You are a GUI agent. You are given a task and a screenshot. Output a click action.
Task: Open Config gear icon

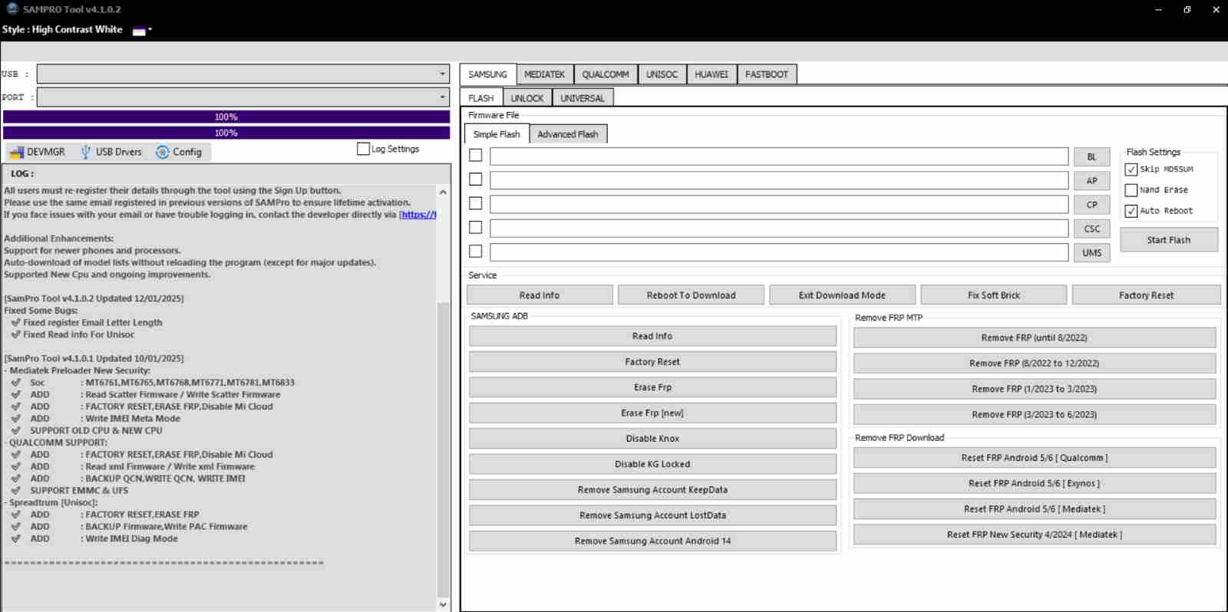(x=163, y=152)
